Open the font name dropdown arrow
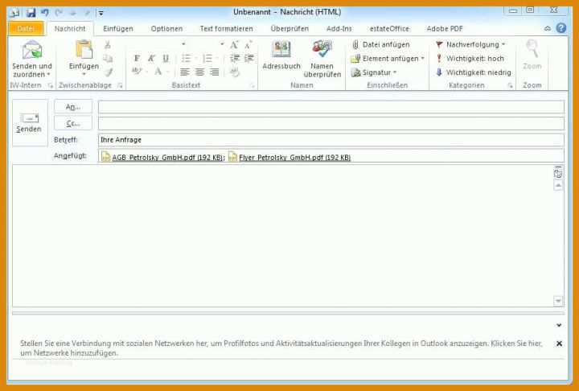 tap(183, 44)
